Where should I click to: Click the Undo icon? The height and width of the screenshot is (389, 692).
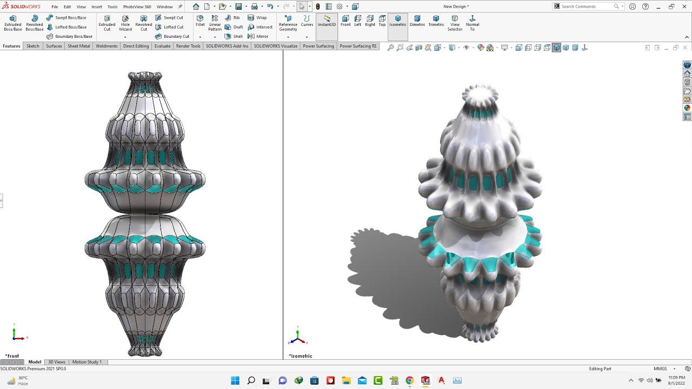tap(269, 6)
